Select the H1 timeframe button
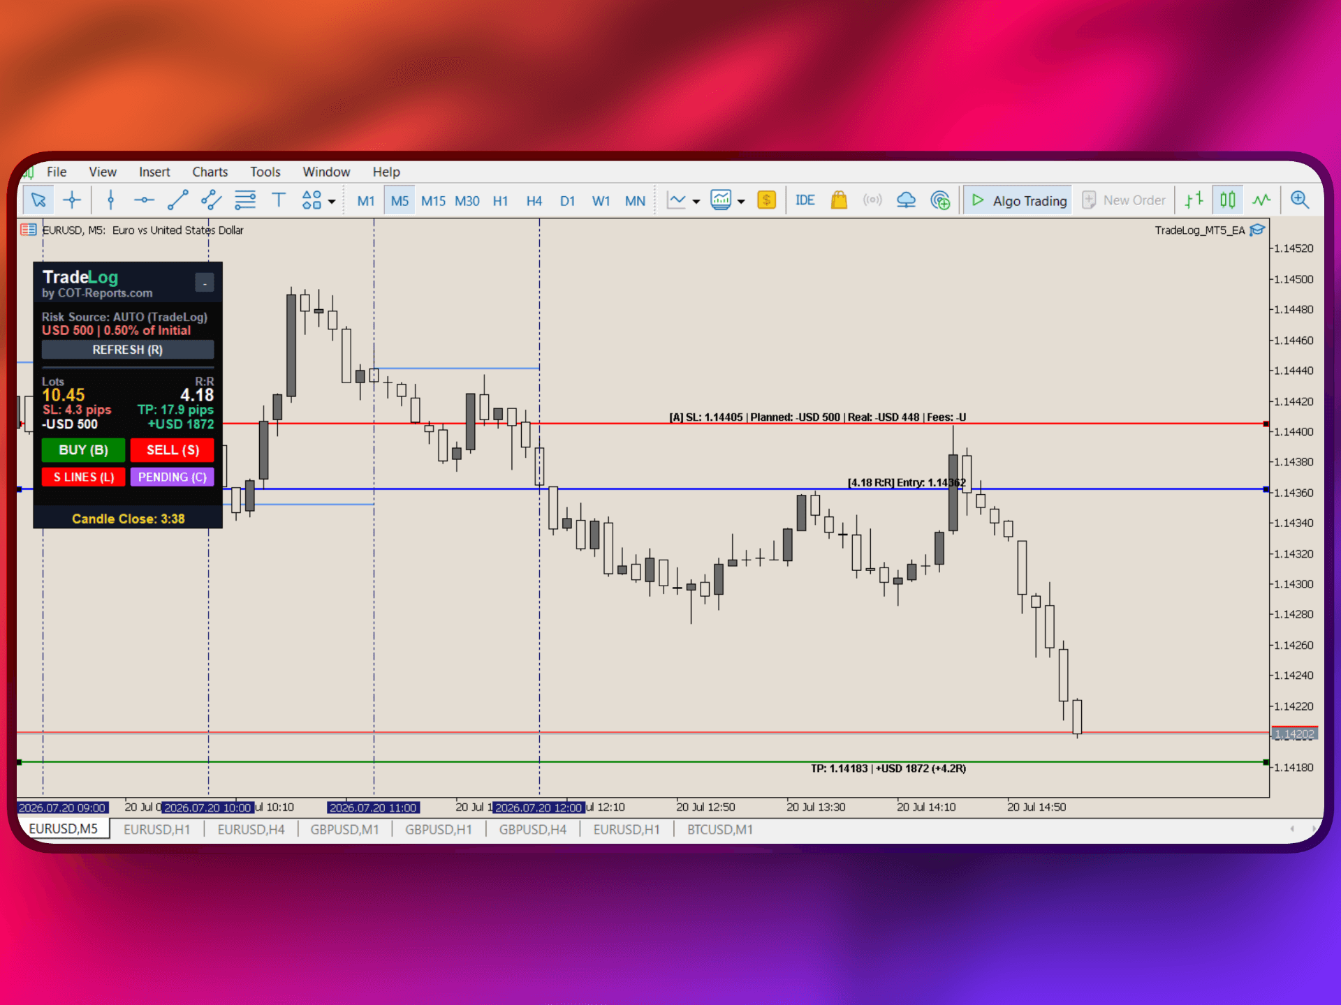This screenshot has width=1341, height=1005. pyautogui.click(x=501, y=201)
